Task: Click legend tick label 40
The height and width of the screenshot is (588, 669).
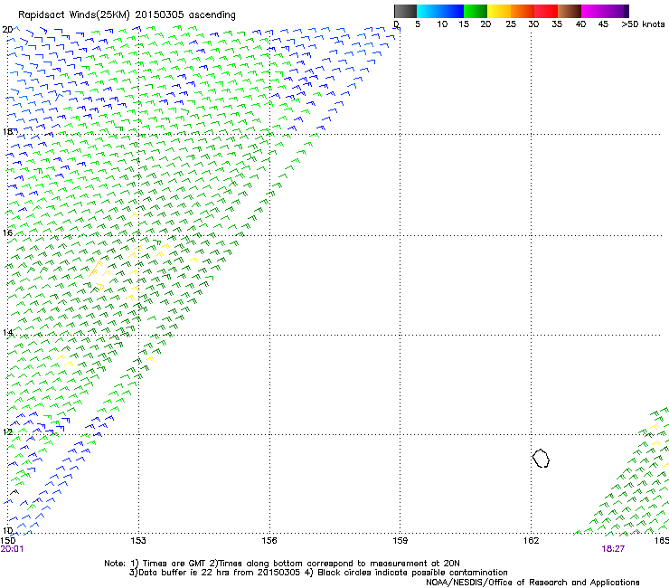Action: 580,24
